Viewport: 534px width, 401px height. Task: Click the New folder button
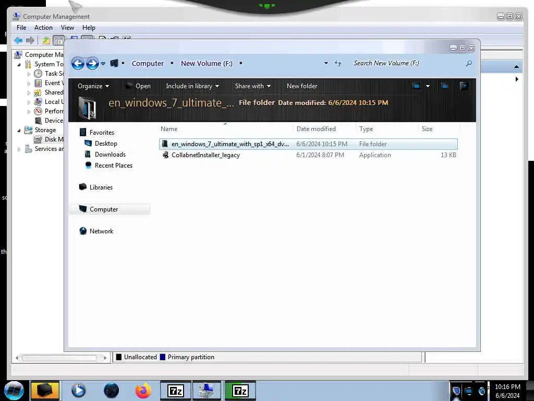pos(302,86)
